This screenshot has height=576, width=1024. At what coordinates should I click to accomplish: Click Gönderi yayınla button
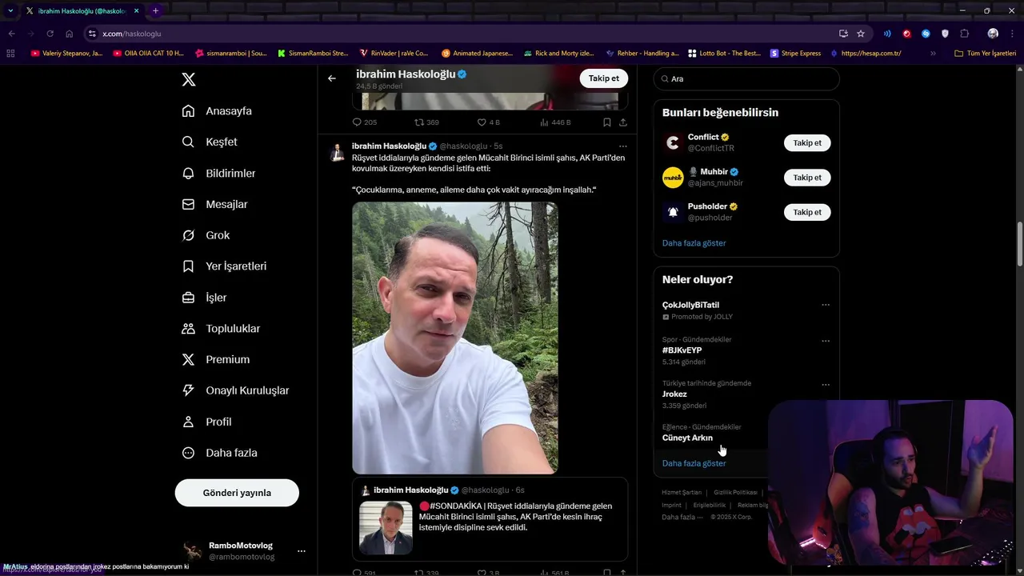(237, 493)
